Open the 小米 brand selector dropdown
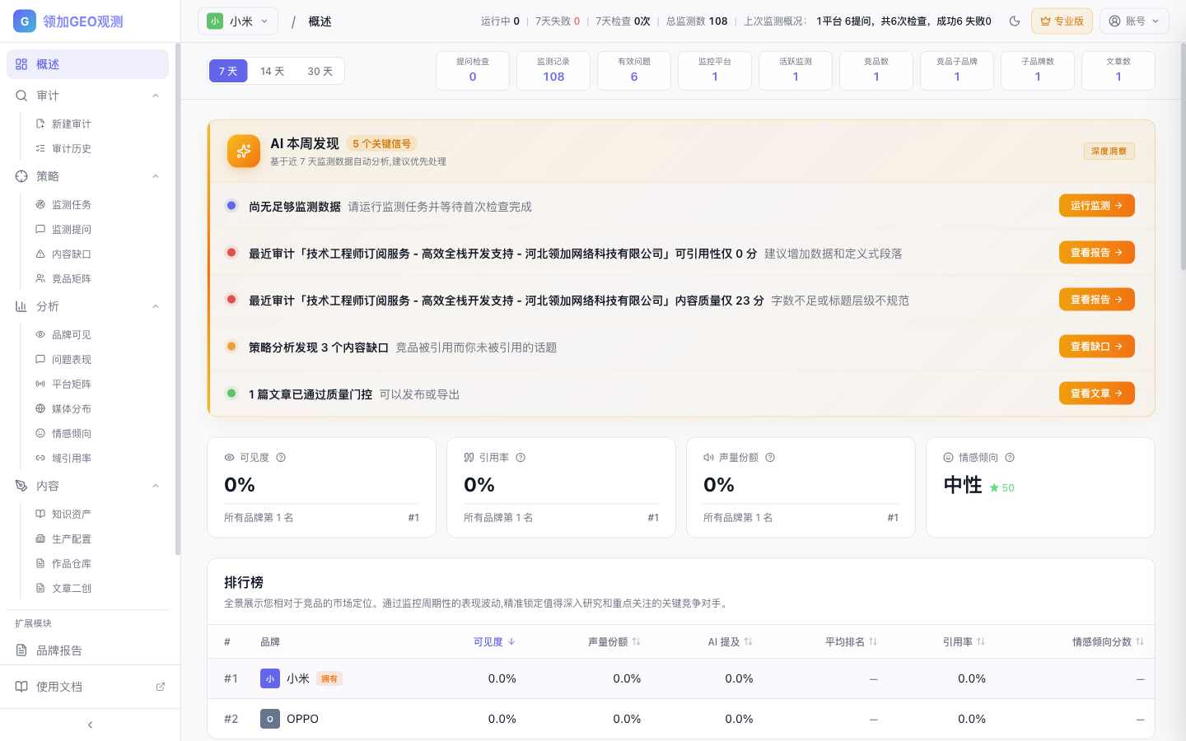The image size is (1186, 741). pos(238,21)
